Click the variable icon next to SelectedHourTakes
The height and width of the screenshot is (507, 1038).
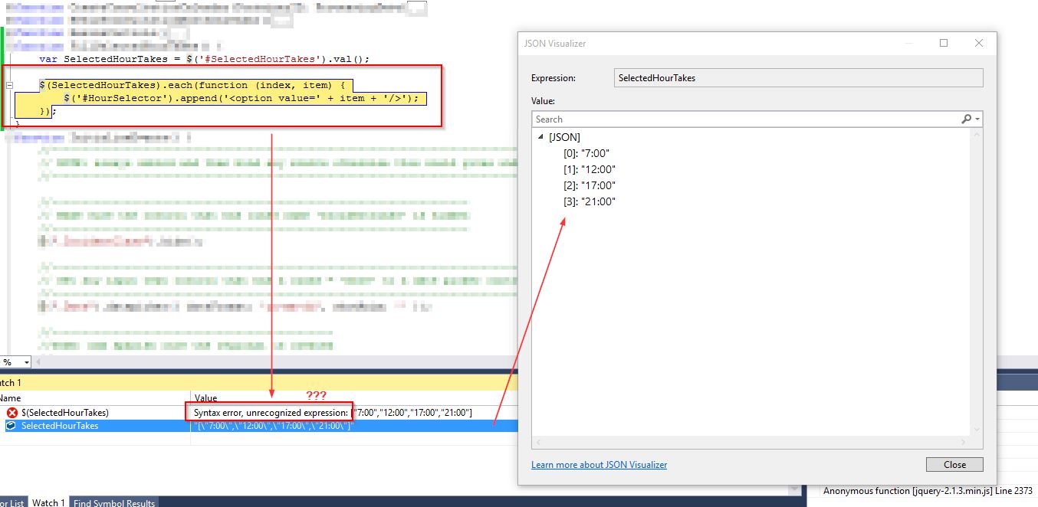pos(11,426)
